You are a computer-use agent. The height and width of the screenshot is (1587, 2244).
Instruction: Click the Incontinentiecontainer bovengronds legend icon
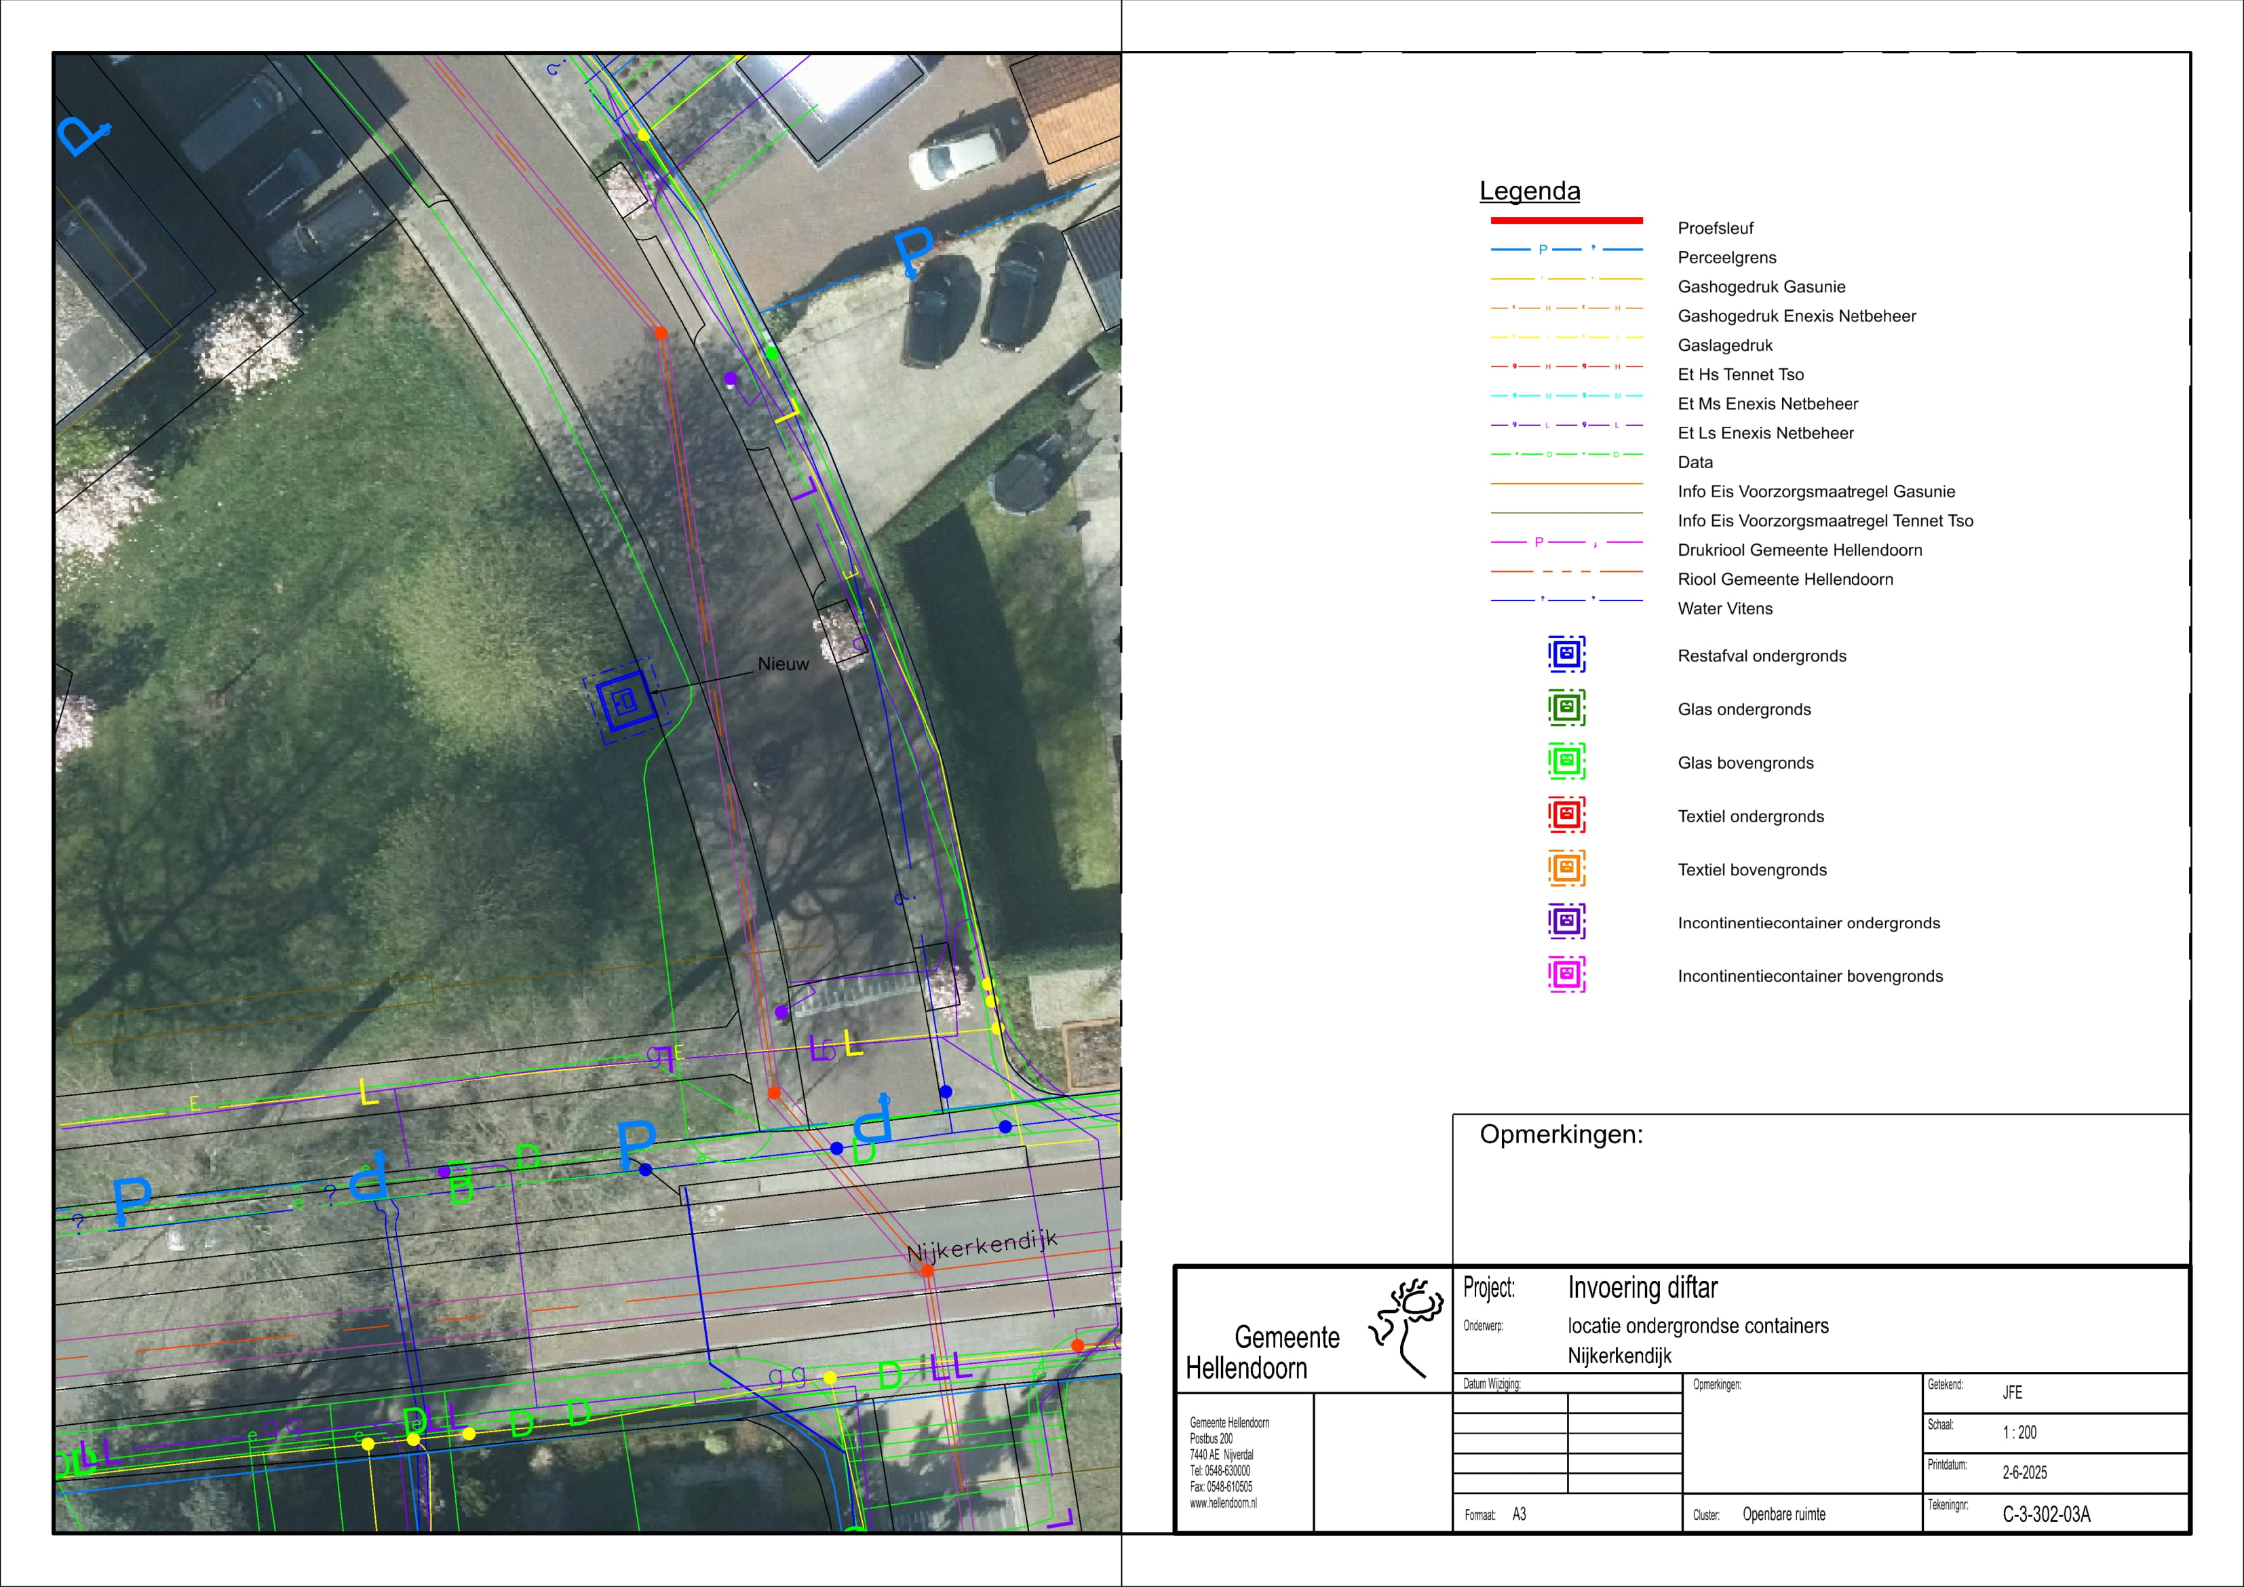(1566, 975)
